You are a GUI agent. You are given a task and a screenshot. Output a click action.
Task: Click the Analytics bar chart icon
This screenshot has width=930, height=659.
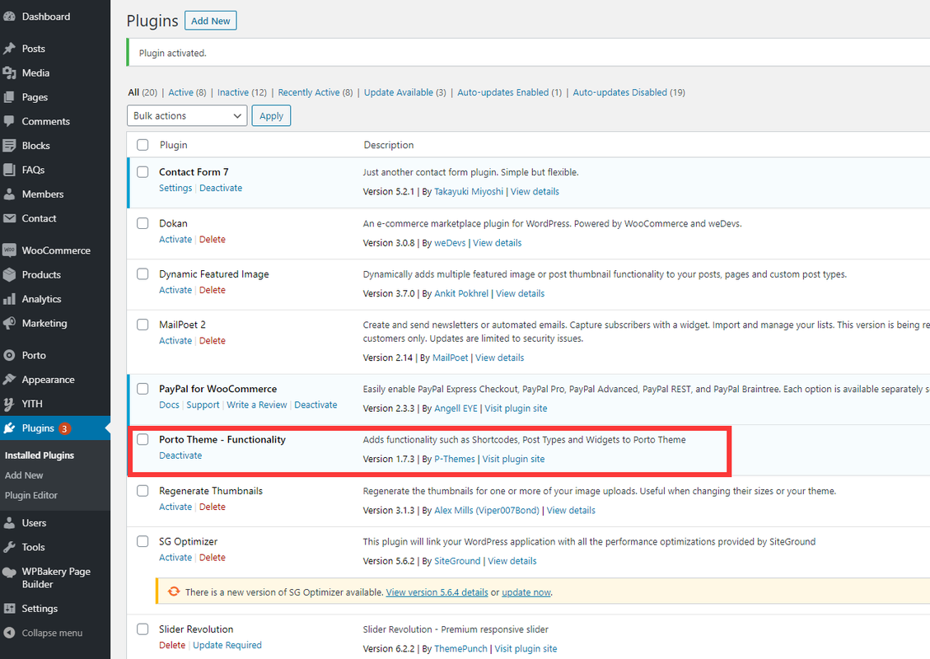tap(10, 300)
